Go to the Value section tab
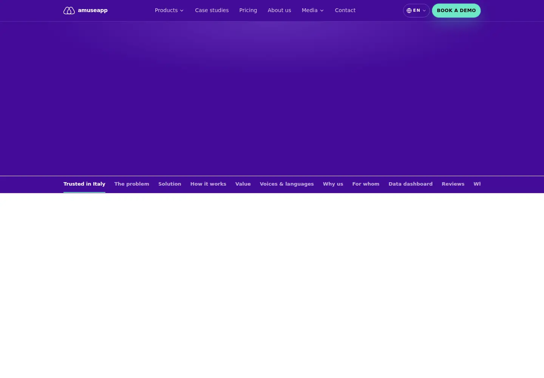 pyautogui.click(x=243, y=184)
